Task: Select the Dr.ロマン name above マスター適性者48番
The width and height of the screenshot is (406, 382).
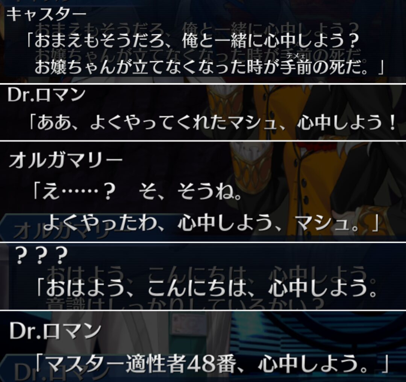Action: click(55, 331)
